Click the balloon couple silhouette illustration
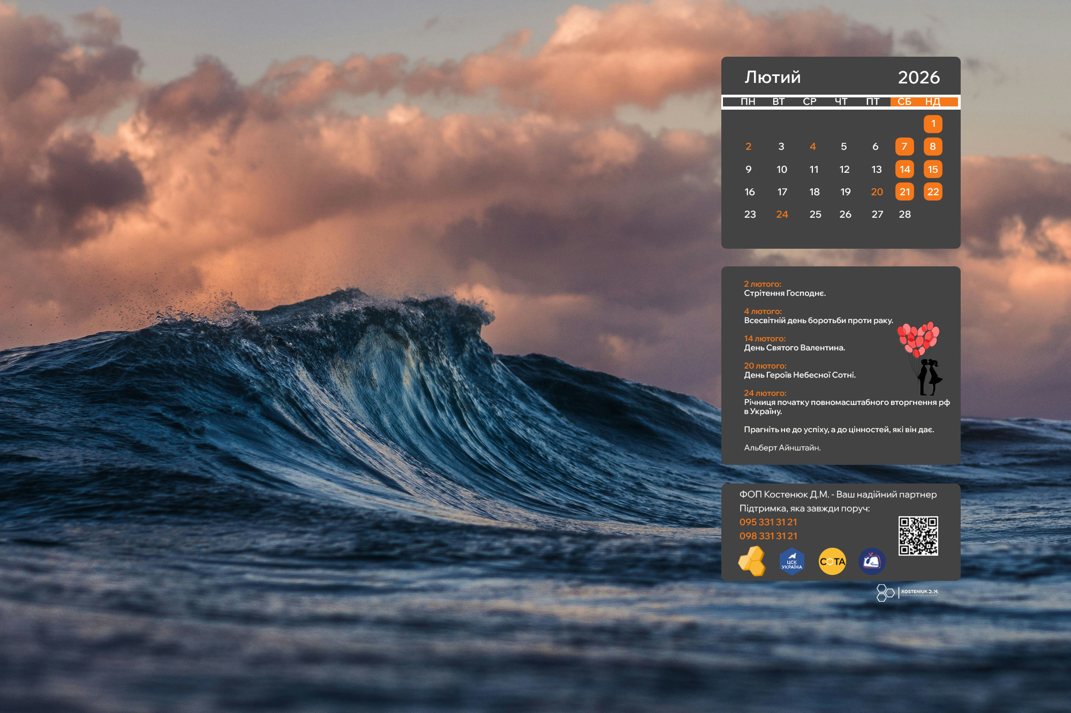Viewport: 1071px width, 713px height. coord(921,358)
